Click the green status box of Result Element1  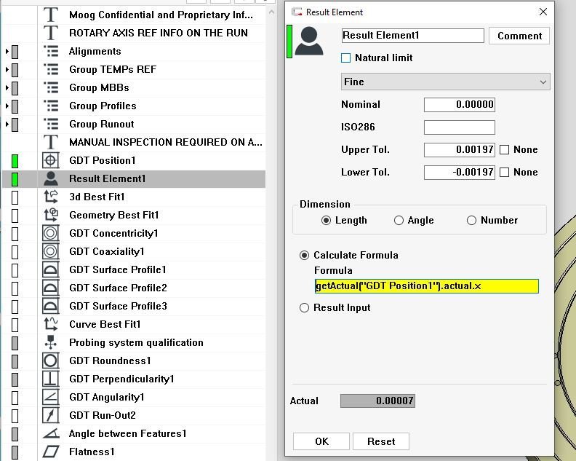click(x=15, y=179)
